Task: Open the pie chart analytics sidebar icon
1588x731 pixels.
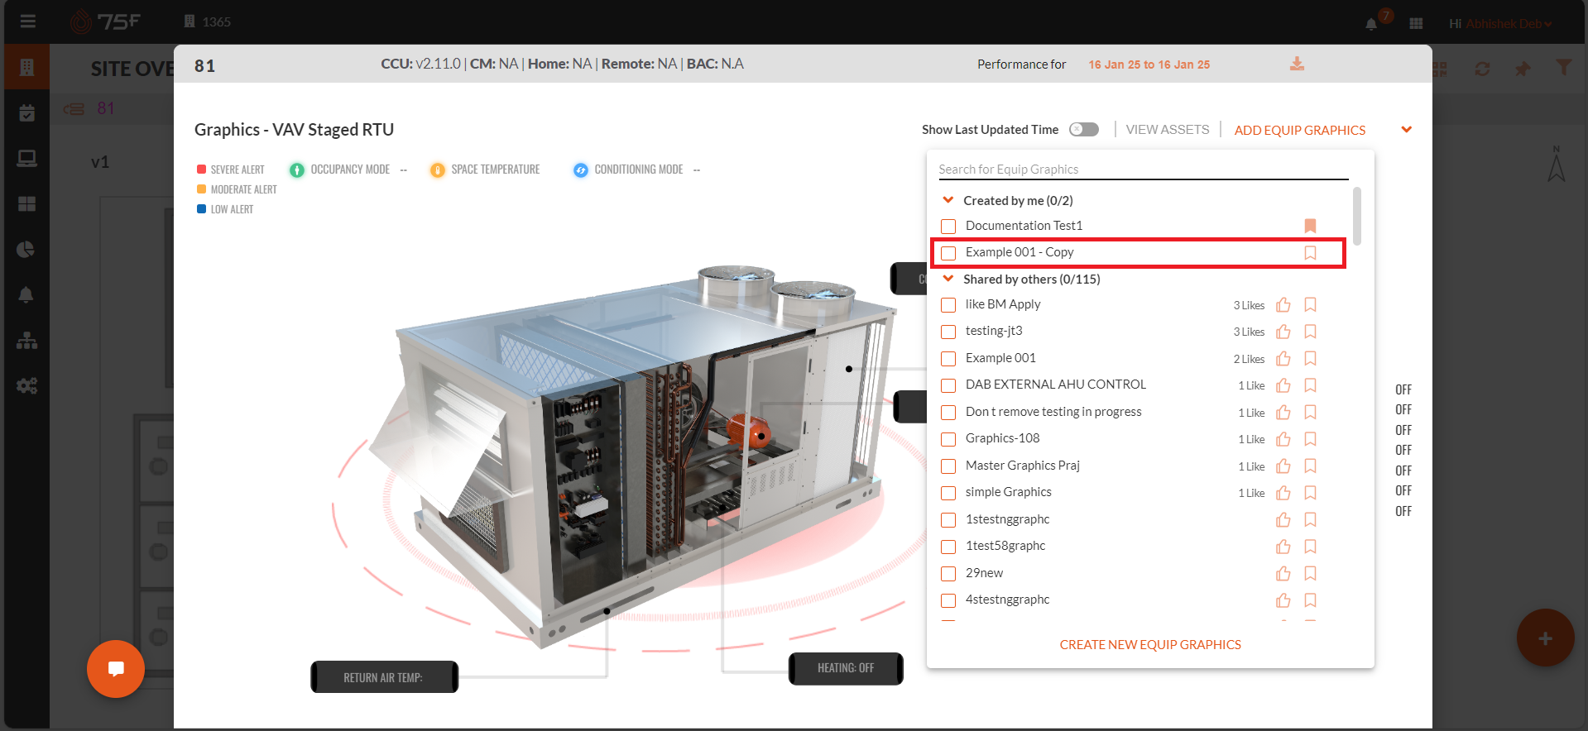Action: point(26,250)
